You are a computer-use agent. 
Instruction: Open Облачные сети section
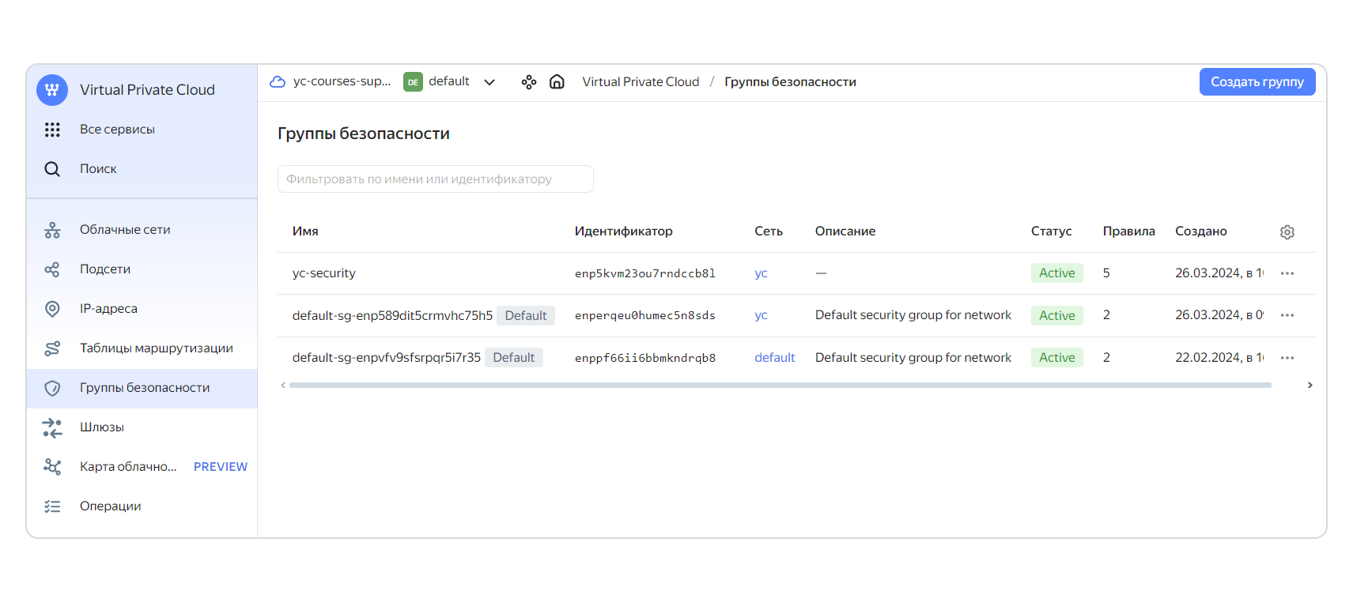(125, 230)
